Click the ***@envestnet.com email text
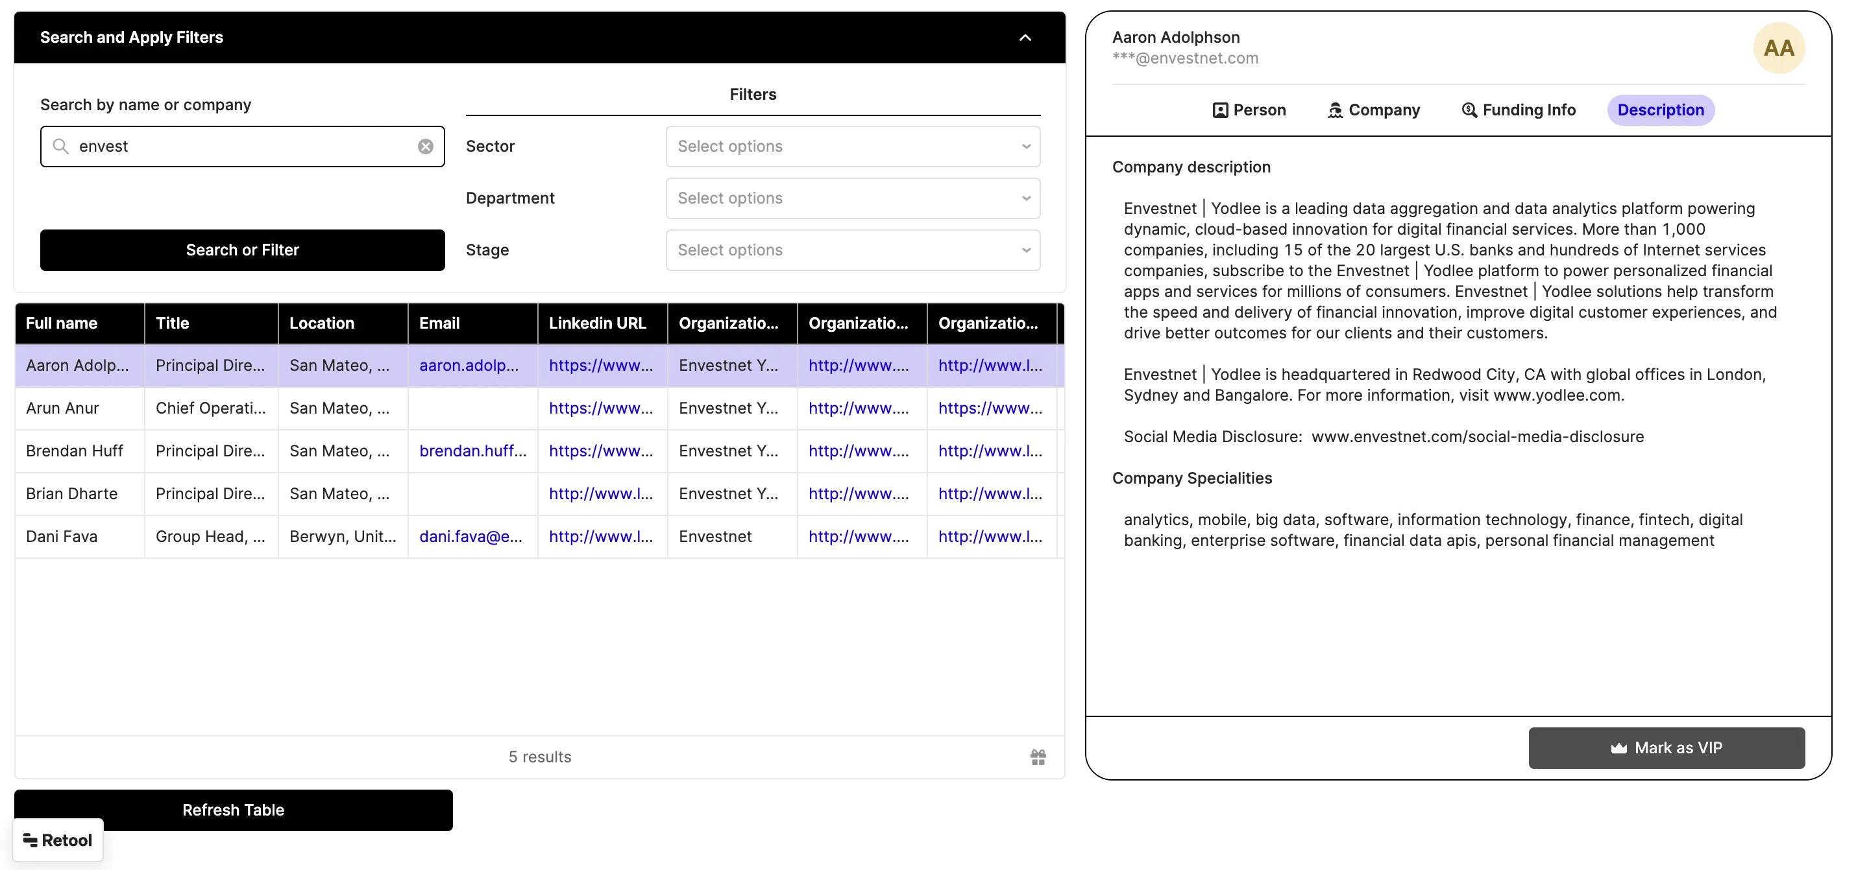The height and width of the screenshot is (870, 1856). (x=1185, y=58)
